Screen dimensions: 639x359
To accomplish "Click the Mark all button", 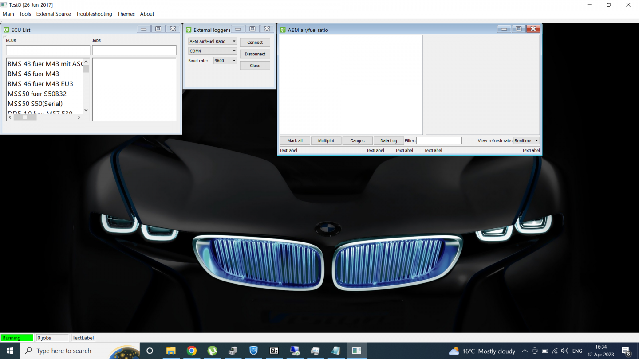I will click(295, 140).
